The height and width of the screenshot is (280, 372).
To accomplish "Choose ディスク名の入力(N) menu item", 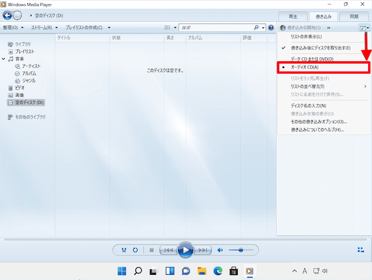I will click(x=323, y=105).
